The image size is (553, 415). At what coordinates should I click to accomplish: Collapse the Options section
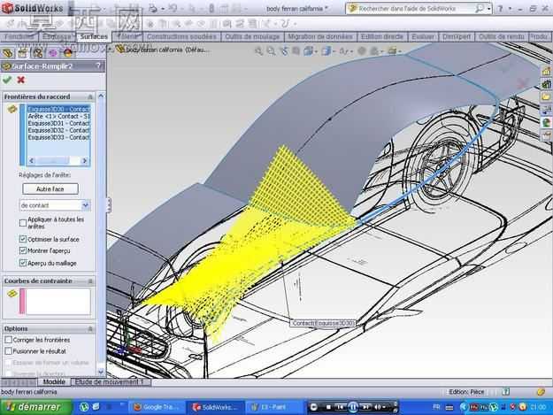[90, 328]
